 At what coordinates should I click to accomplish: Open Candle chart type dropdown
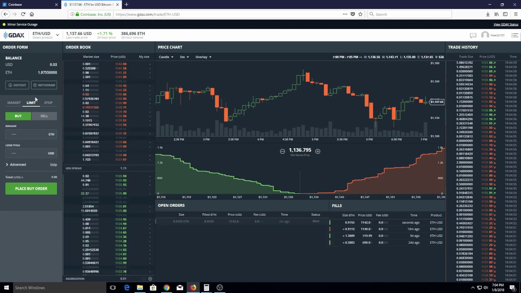pyautogui.click(x=166, y=57)
